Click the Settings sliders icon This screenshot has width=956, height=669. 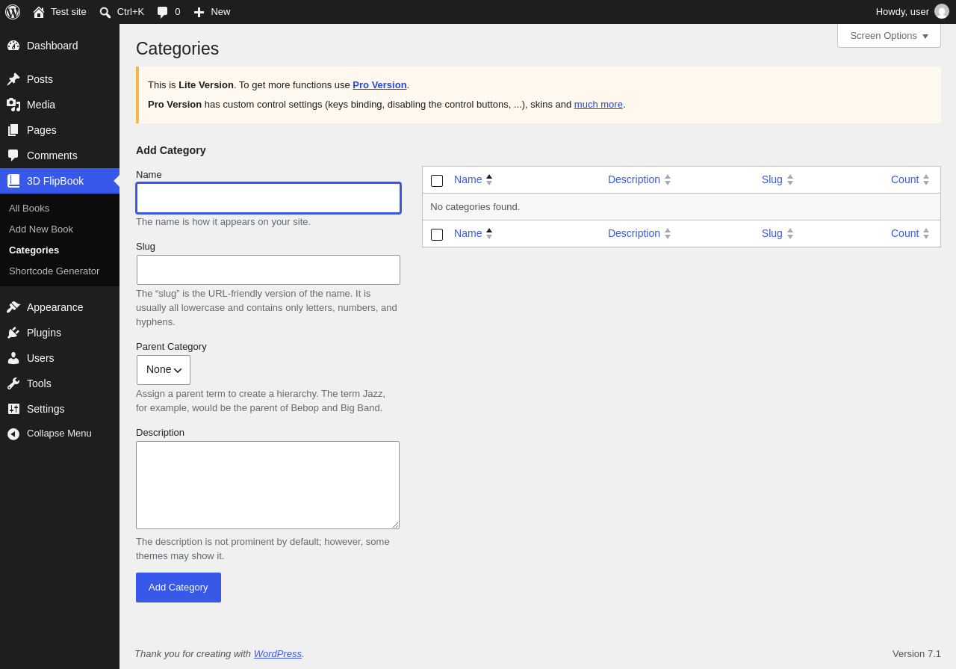point(13,409)
